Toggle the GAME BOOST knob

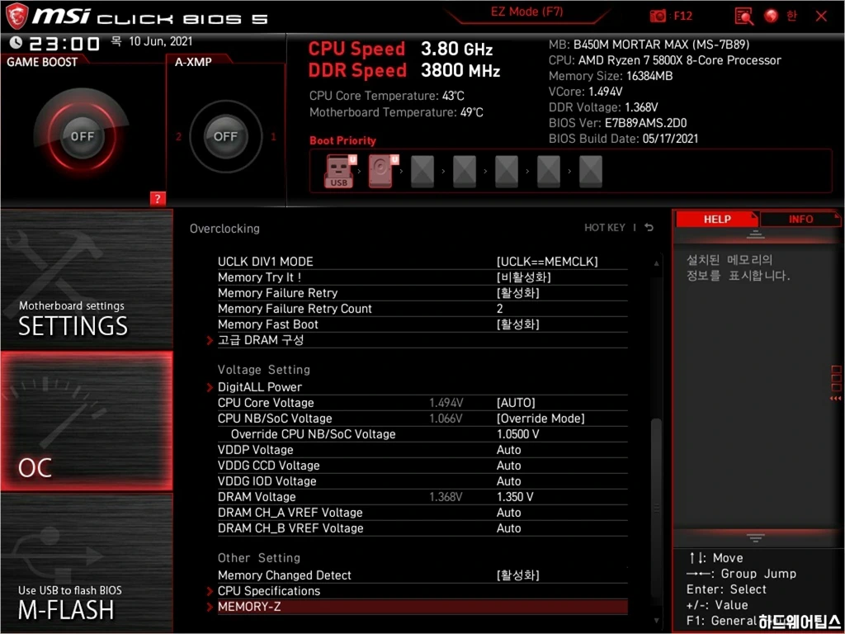(82, 136)
